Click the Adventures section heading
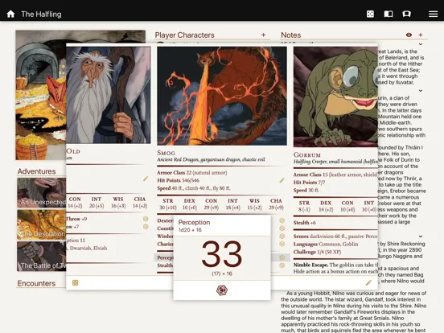This screenshot has width=444, height=333. pyautogui.click(x=36, y=171)
